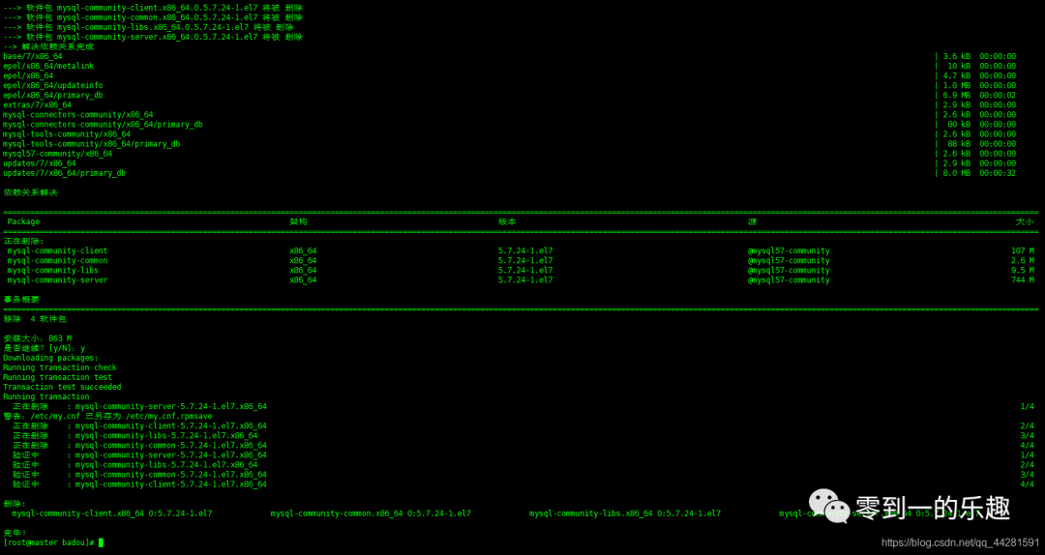Click the '00:00:02' elapsed time
The height and width of the screenshot is (555, 1045).
coord(998,96)
